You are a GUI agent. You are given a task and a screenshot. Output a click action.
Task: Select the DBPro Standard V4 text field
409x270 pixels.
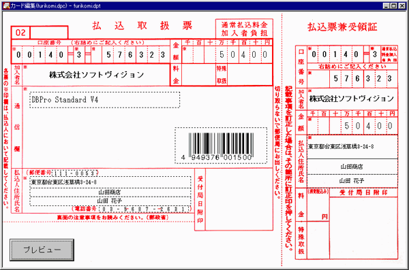[104, 100]
